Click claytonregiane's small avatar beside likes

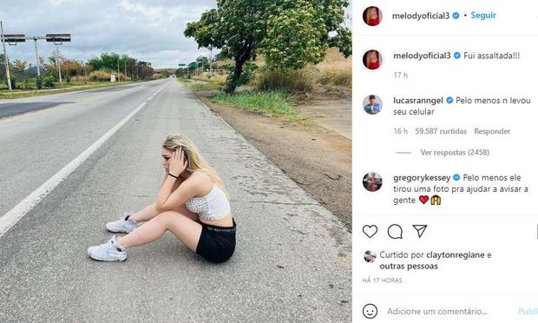(x=370, y=256)
